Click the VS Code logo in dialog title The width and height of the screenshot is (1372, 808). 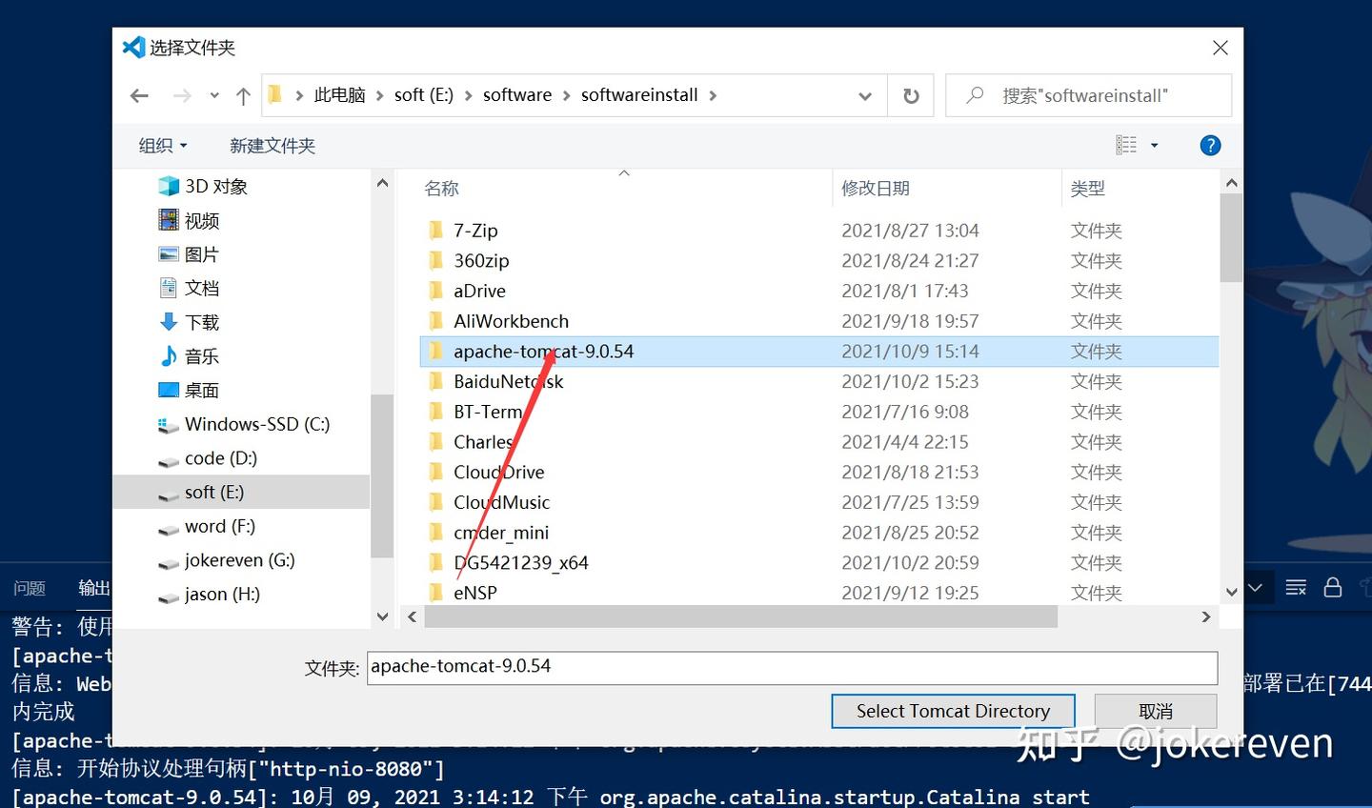tap(132, 47)
